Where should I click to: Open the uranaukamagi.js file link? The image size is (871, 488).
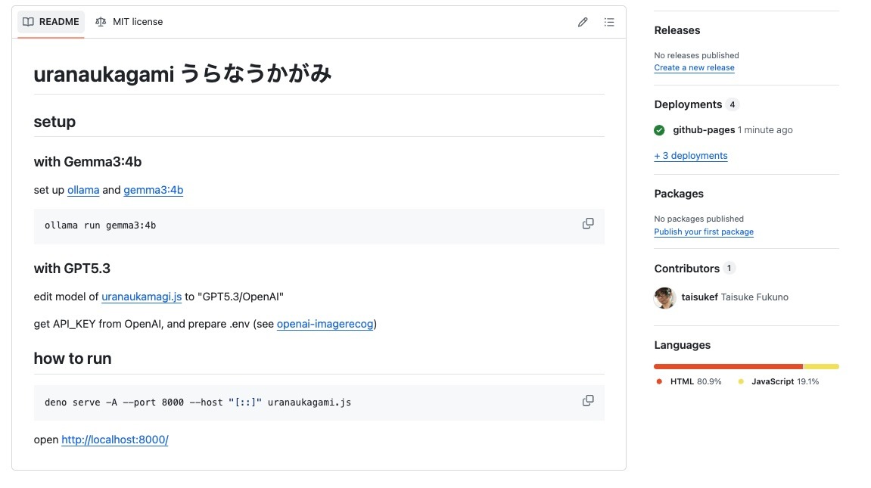[x=142, y=297]
